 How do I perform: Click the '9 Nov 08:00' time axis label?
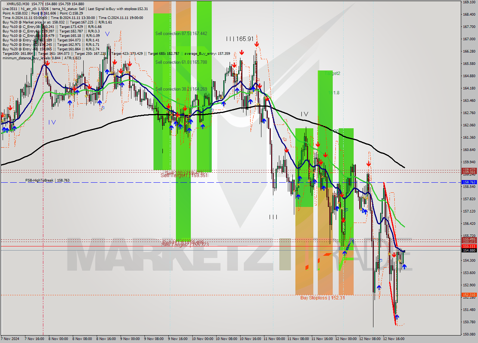(153, 339)
